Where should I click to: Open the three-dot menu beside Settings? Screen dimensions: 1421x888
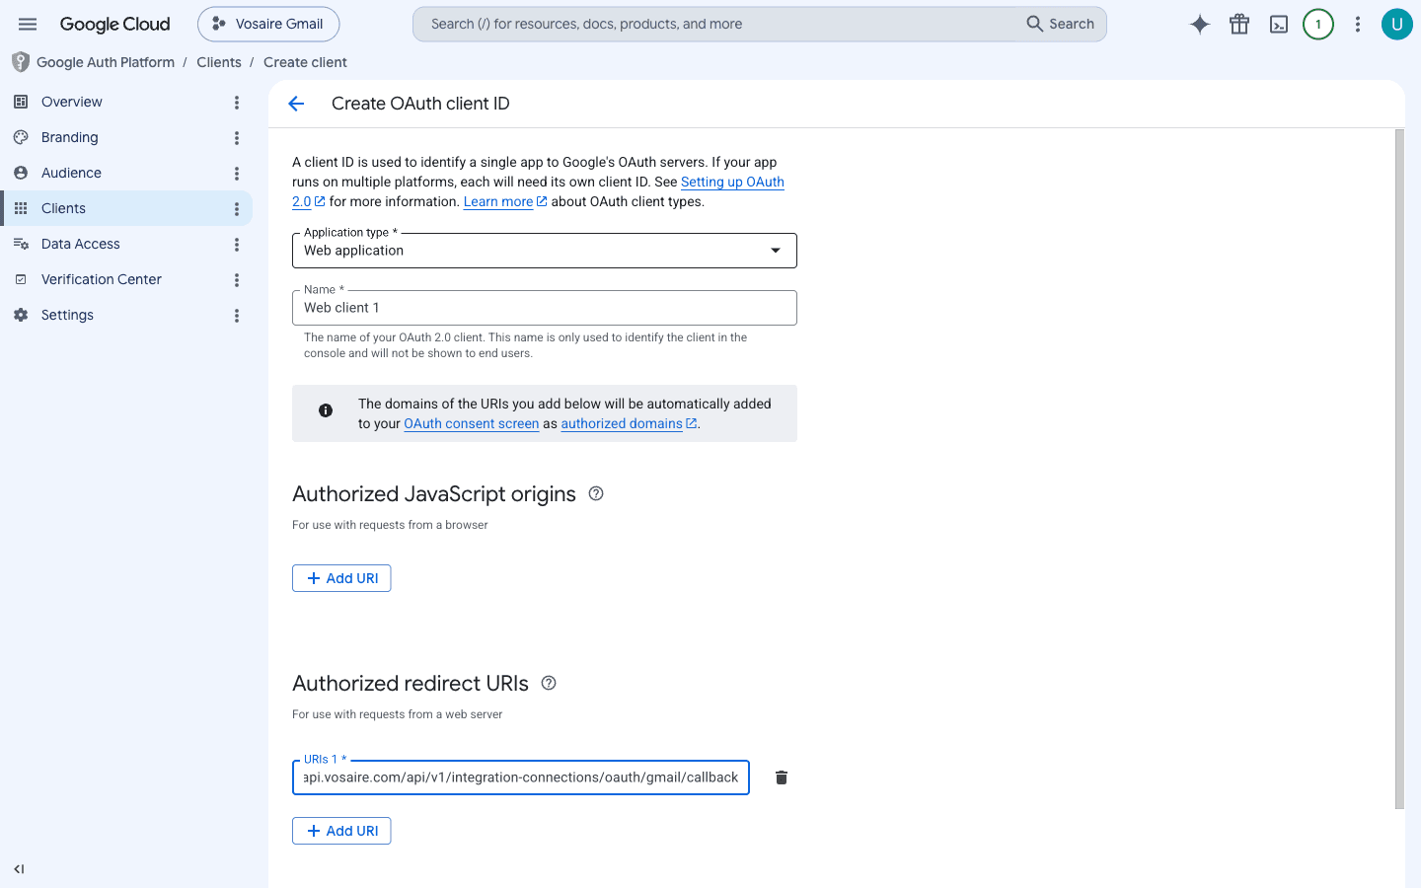point(237,316)
